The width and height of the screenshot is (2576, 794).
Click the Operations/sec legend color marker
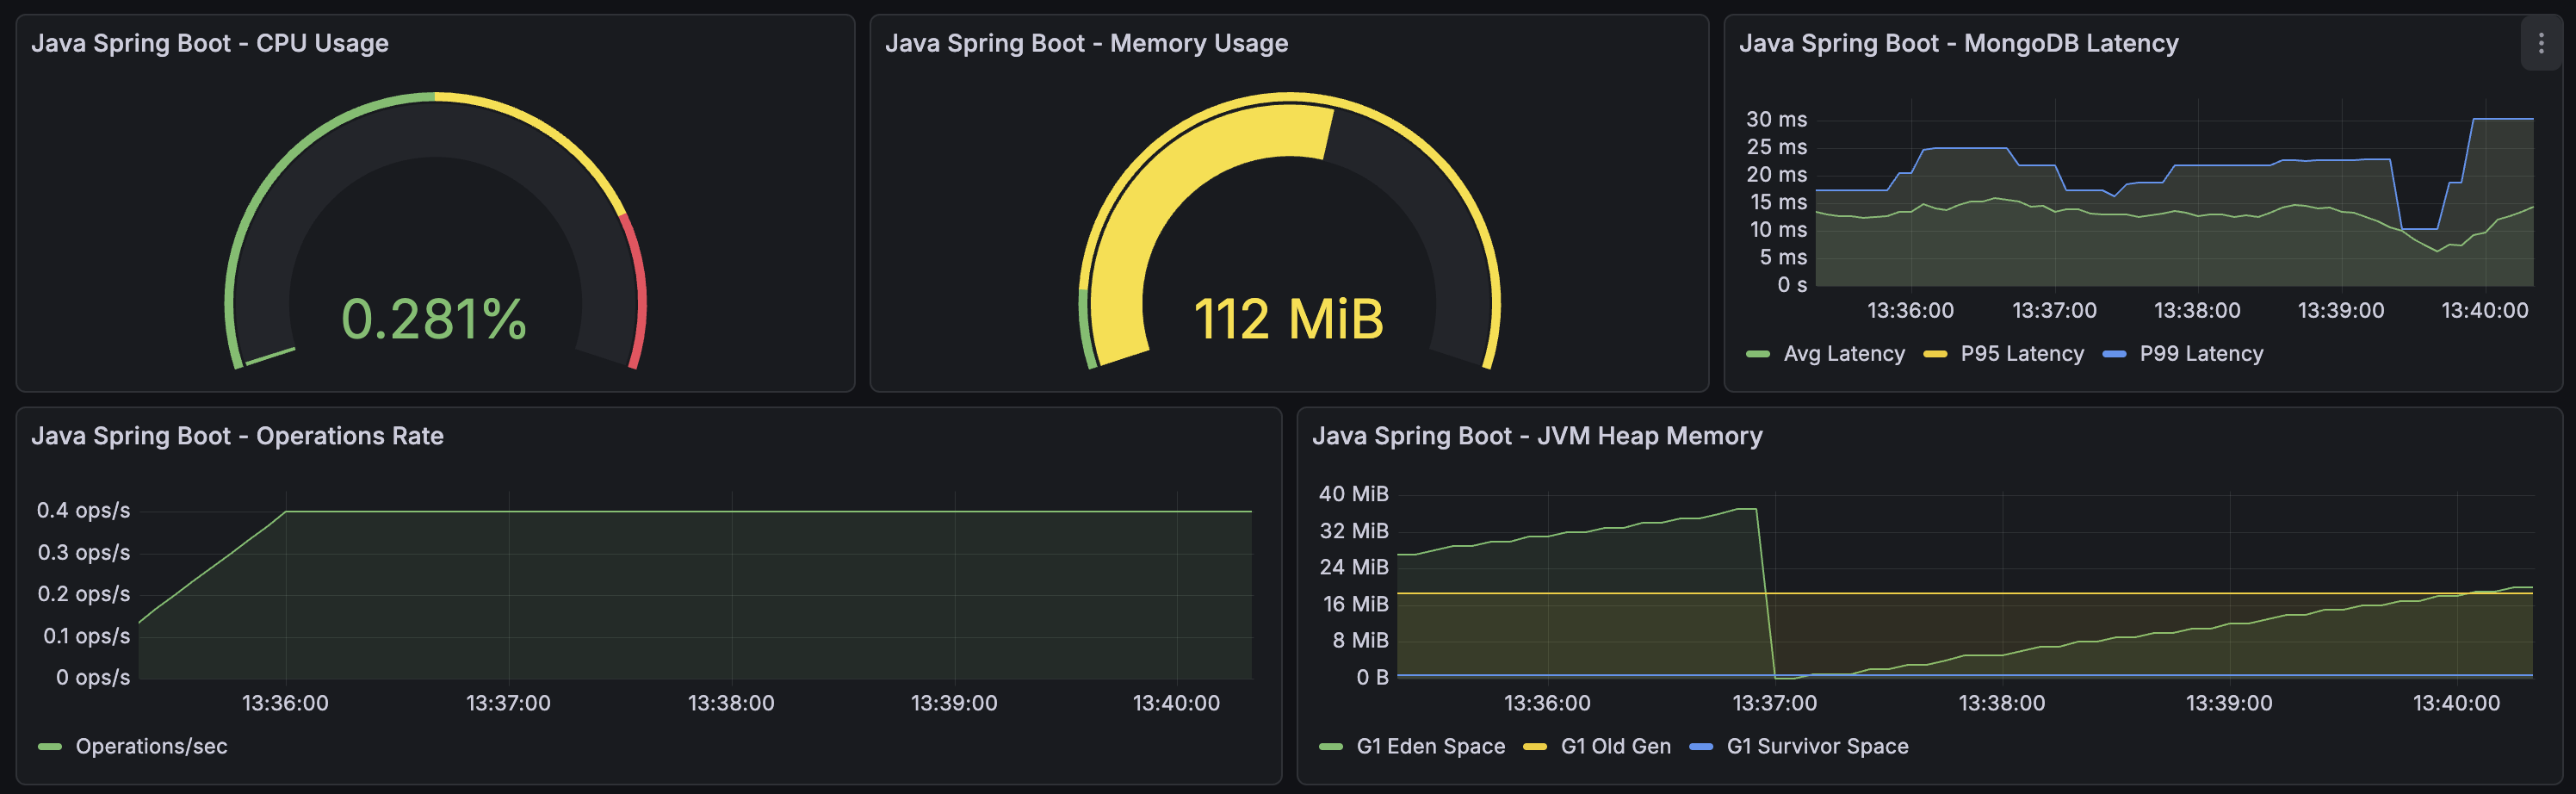coord(49,745)
